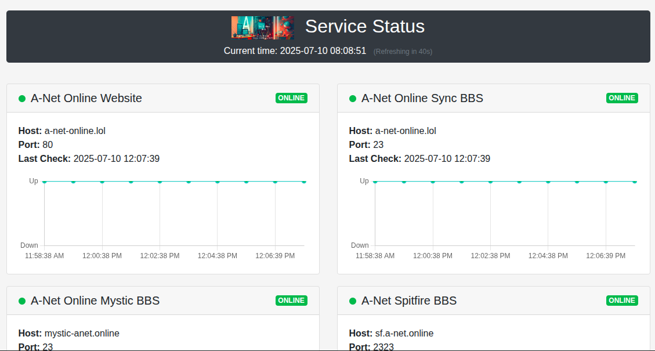Click the 12:06:39 PM label on Sync BBS chart
This screenshot has height=351, width=655.
click(606, 256)
